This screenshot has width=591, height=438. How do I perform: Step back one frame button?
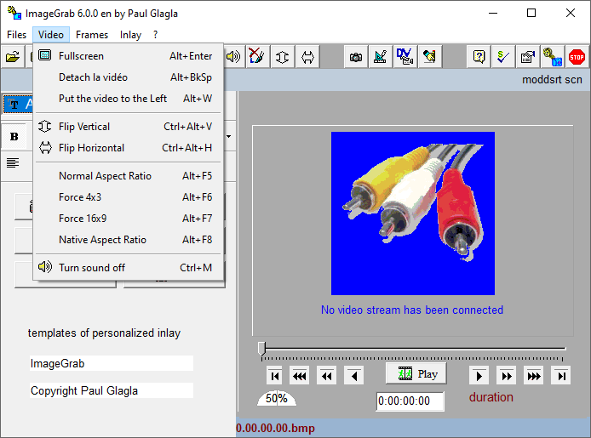(x=354, y=376)
